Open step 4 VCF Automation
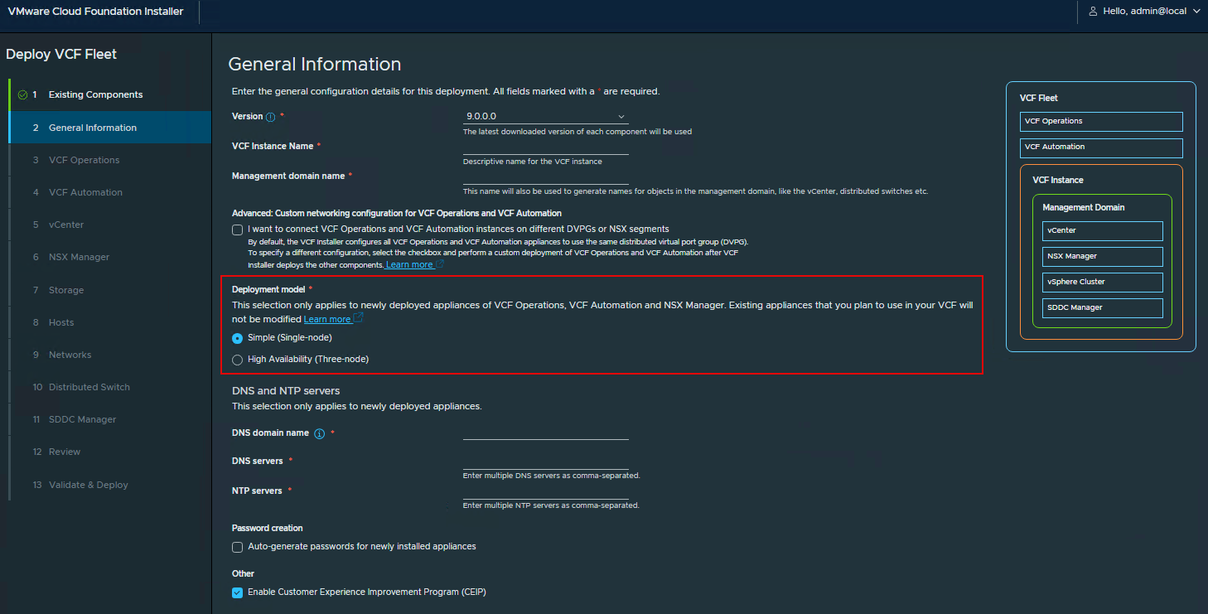Screen dimensions: 1208x614 [x=109, y=192]
